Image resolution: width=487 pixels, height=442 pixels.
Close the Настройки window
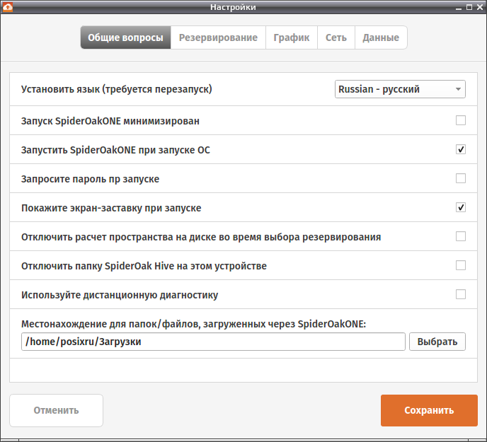(x=480, y=7)
